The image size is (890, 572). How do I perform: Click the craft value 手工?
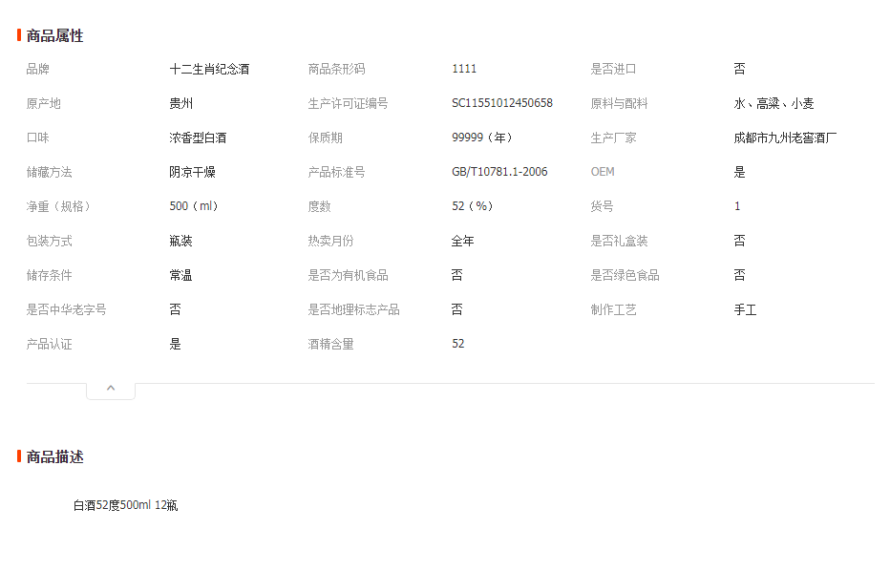point(745,310)
